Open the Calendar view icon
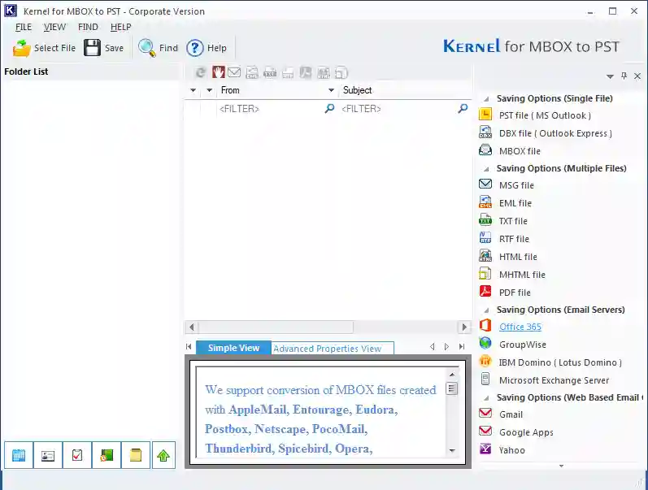 19,455
